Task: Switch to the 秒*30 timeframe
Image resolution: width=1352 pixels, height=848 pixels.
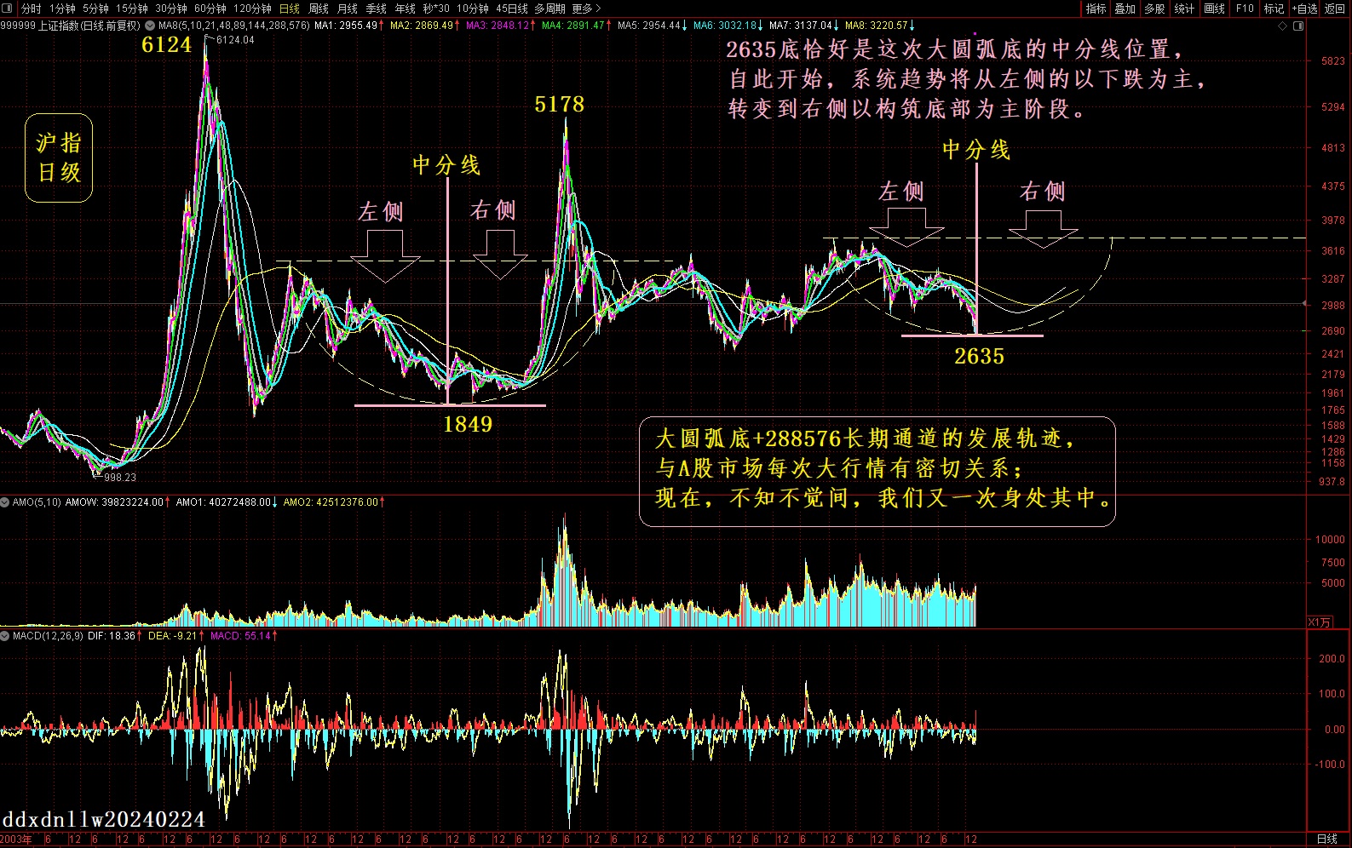Action: 436,9
